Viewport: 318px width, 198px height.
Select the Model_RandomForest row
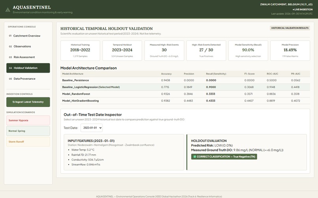(x=185, y=94)
